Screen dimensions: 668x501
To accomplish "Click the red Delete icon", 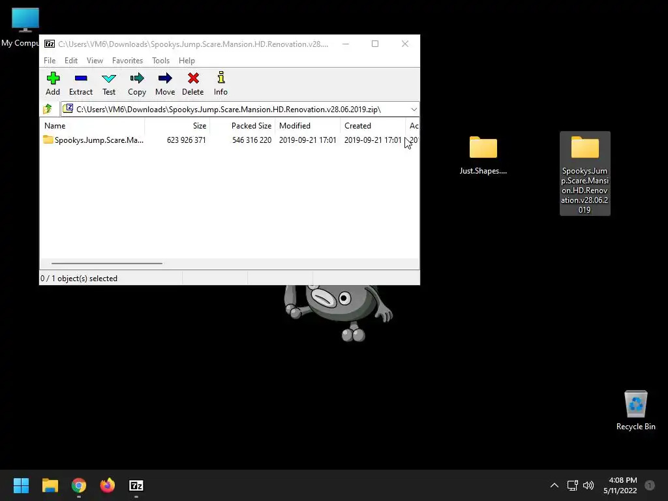I will point(193,78).
